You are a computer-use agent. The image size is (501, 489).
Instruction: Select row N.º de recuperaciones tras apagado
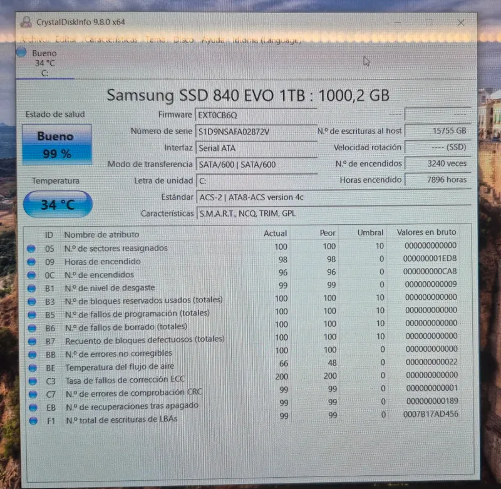point(244,404)
